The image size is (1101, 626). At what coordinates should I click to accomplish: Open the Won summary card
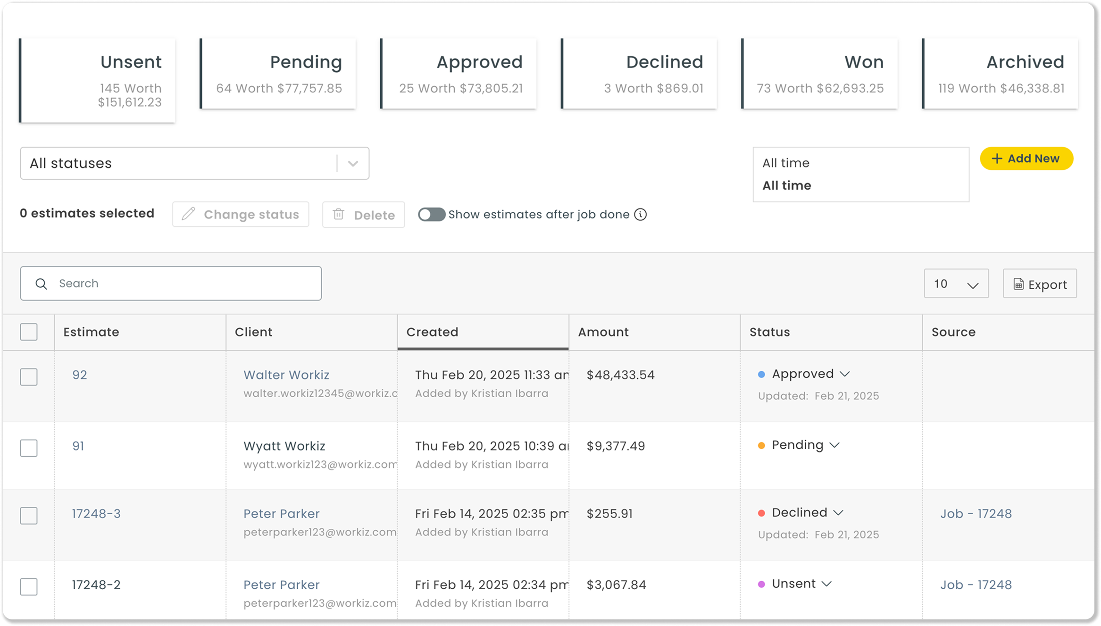tap(820, 74)
